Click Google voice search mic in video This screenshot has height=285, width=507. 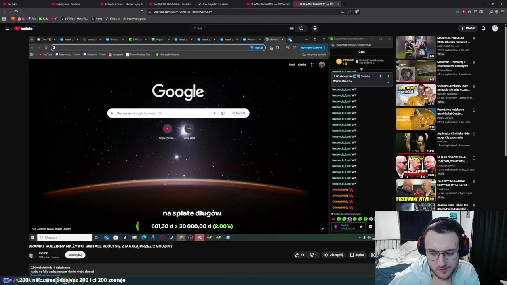[215, 113]
